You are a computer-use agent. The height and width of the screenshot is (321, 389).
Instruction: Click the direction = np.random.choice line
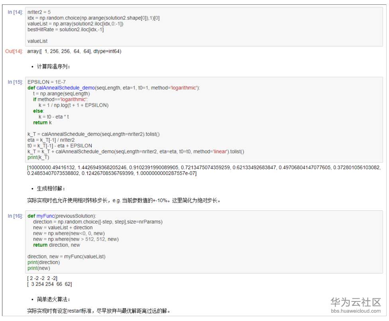pyautogui.click(x=98, y=222)
